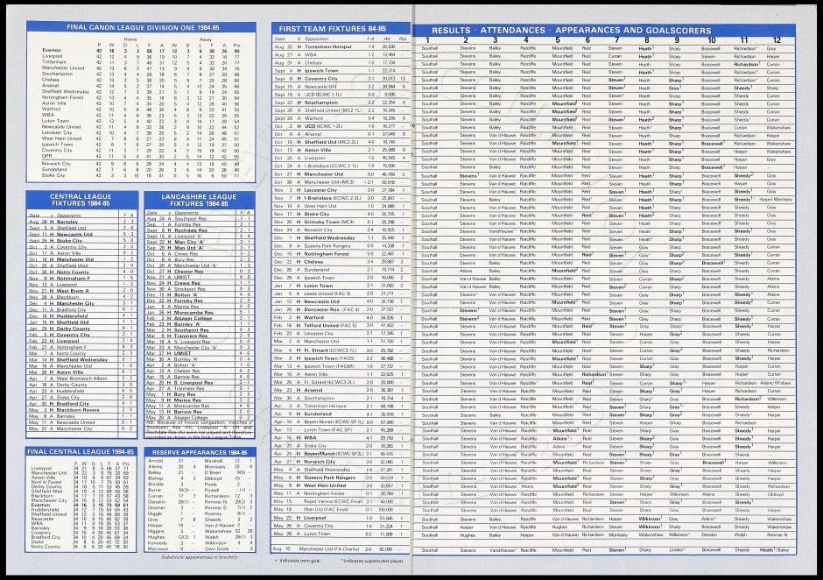Select 'Higgins' in the Reserve Appearances list
Viewport: 823px width, 580px height.
click(157, 531)
